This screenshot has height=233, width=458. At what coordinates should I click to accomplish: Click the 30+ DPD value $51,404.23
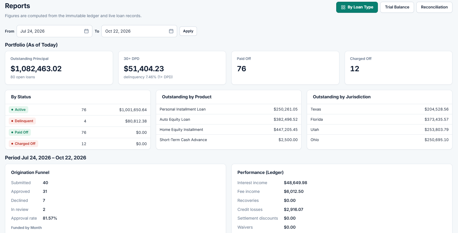(x=144, y=69)
